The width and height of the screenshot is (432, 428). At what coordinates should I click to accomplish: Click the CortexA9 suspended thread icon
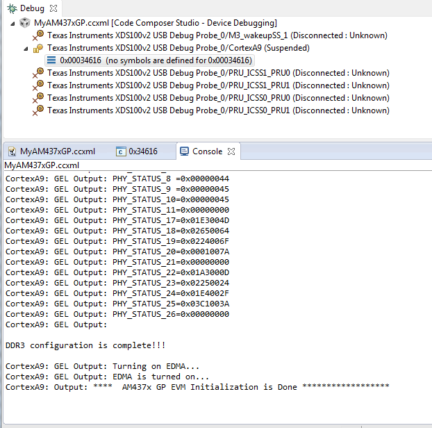click(x=39, y=48)
